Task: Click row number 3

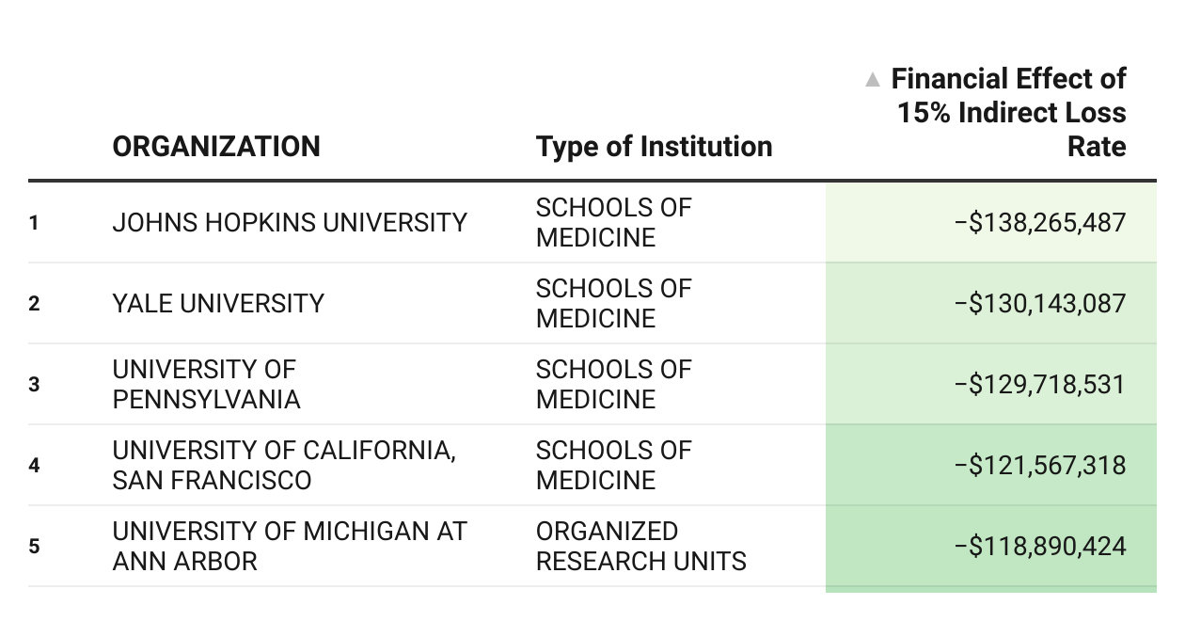Action: coord(34,384)
